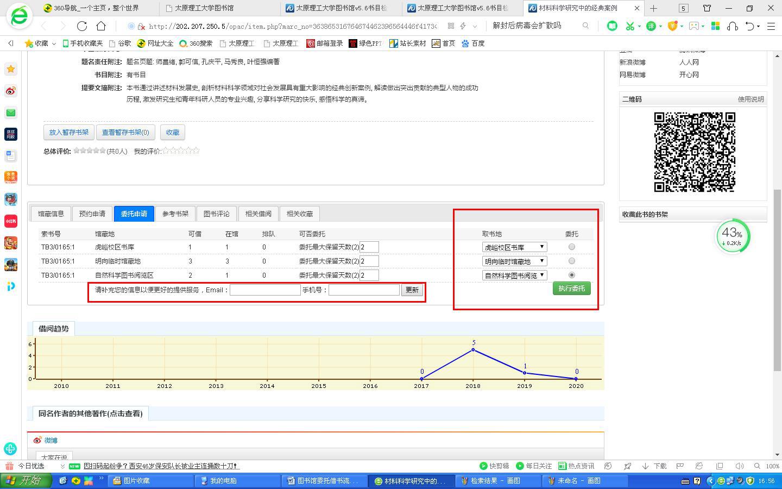Select radio button for 自然科学图书阅览区 row
The width and height of the screenshot is (782, 489).
(x=571, y=275)
